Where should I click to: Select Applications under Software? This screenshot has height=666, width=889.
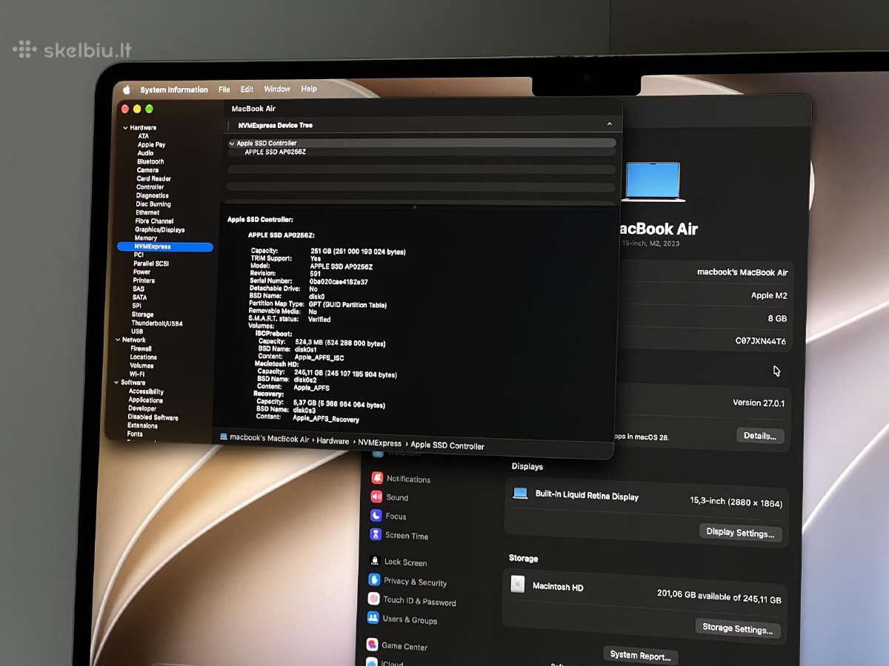pyautogui.click(x=145, y=400)
